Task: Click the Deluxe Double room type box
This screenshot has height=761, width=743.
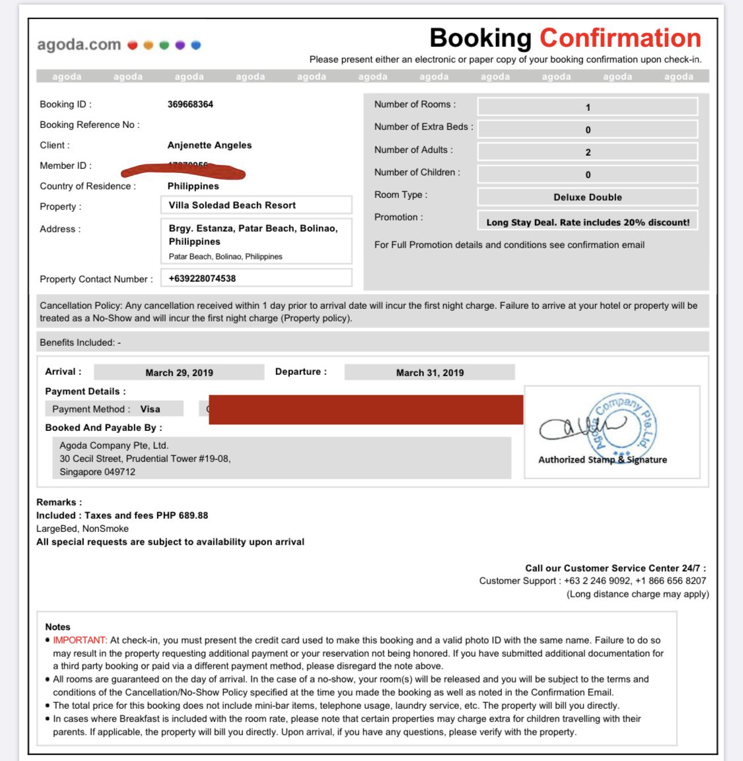Action: (588, 197)
